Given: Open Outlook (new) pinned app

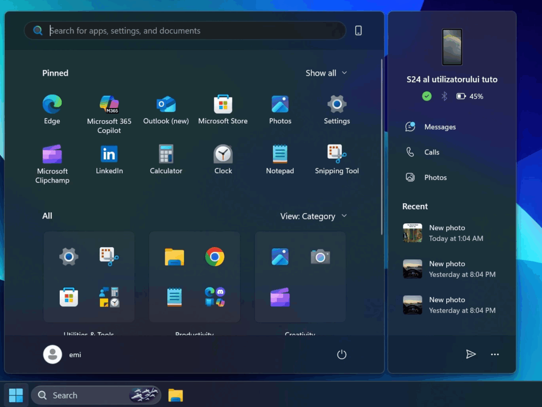Looking at the screenshot, I should point(166,110).
